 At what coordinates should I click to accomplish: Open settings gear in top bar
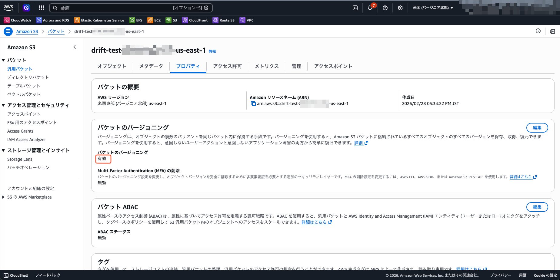click(x=400, y=8)
